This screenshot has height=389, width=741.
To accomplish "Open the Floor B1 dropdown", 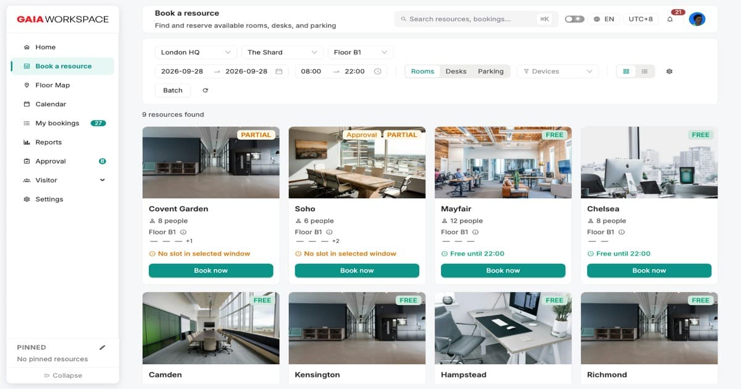I will point(361,52).
